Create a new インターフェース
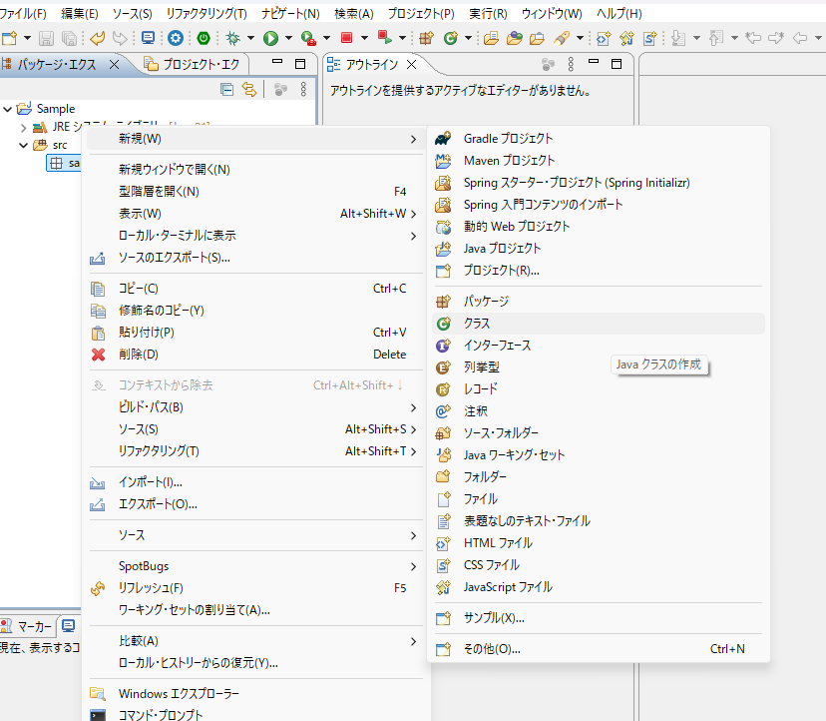Screen dimensions: 826x721 coord(497,346)
